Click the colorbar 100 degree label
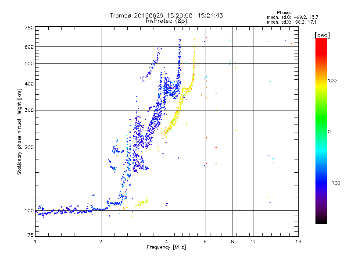 pyautogui.click(x=332, y=81)
